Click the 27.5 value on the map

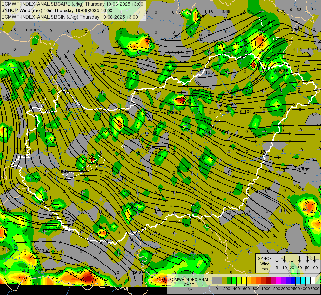pyautogui.click(x=43, y=271)
